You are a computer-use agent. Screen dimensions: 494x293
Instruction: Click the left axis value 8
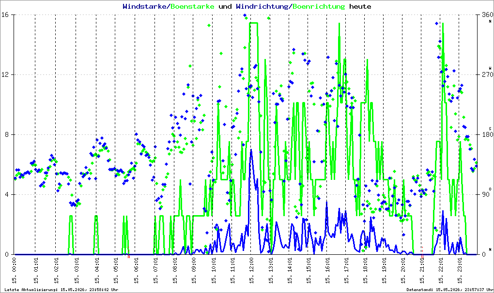pos(6,134)
